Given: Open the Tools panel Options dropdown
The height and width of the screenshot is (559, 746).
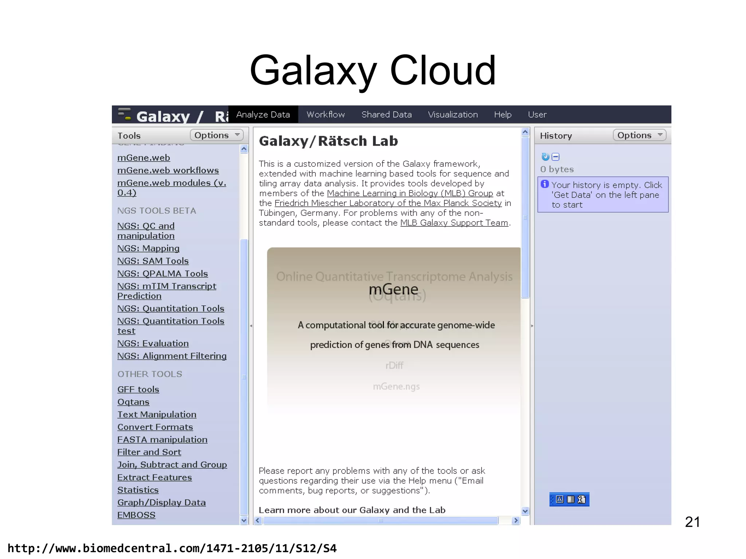Looking at the screenshot, I should (x=217, y=135).
